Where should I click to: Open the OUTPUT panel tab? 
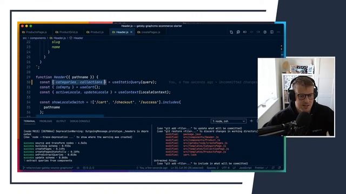(61, 121)
